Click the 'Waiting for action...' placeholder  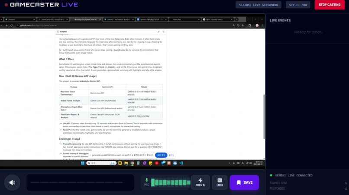308,32
